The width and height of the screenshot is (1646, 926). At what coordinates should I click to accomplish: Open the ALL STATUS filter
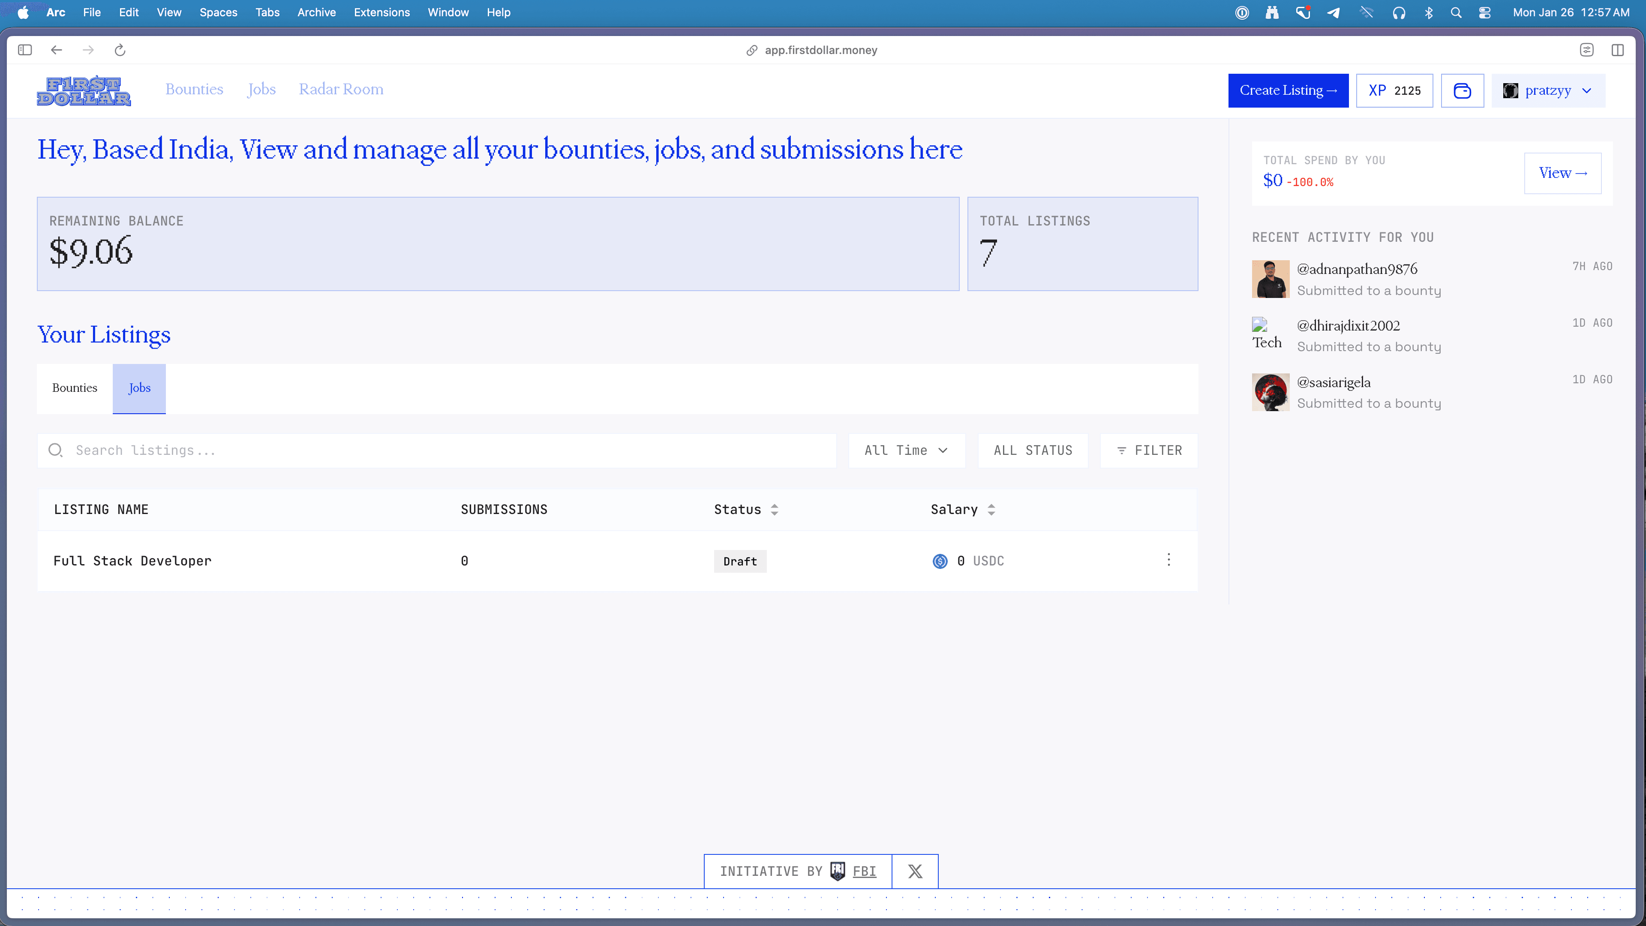(x=1033, y=451)
